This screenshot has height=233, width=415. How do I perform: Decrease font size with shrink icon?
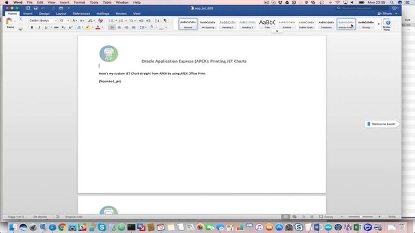[x=82, y=21]
